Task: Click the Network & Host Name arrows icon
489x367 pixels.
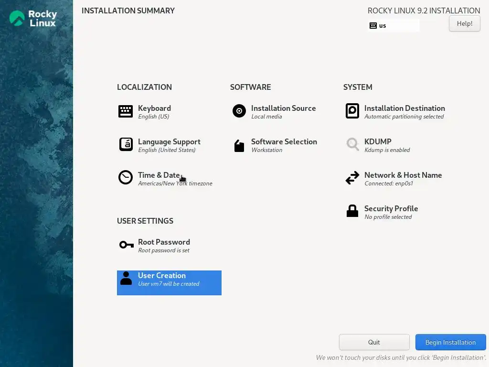Action: (x=352, y=178)
